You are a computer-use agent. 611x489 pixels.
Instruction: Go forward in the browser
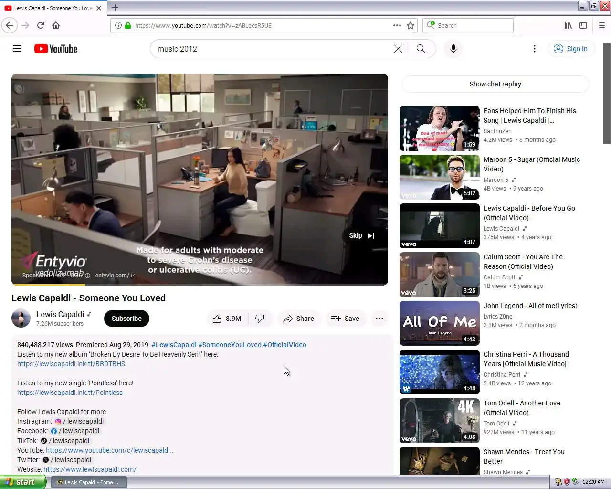26,25
